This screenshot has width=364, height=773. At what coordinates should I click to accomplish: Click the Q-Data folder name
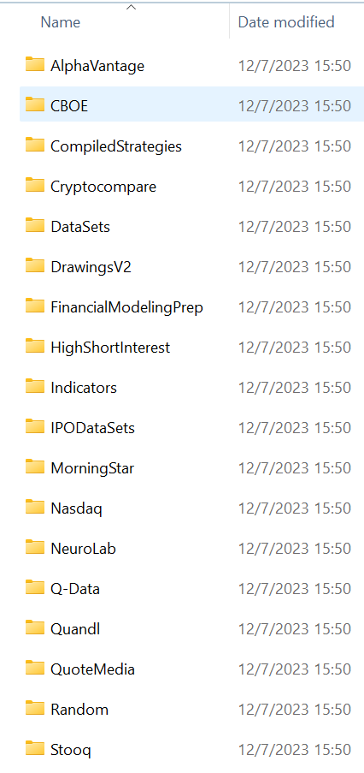click(75, 589)
